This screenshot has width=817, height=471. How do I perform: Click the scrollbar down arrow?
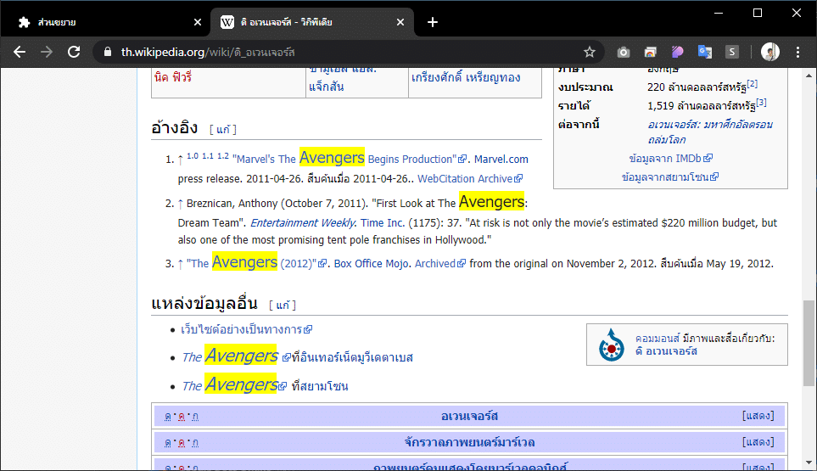pyautogui.click(x=809, y=463)
